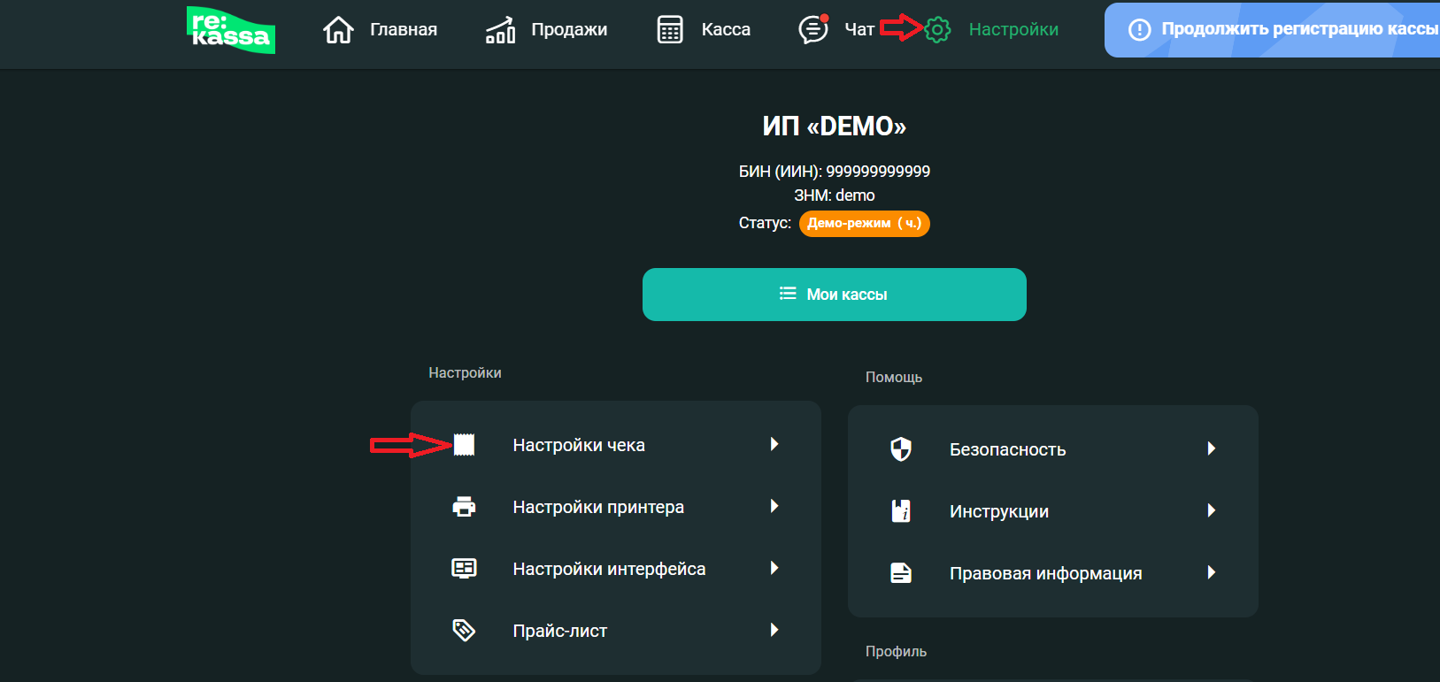
Task: Click the Демо-режим status badge
Action: 864,223
